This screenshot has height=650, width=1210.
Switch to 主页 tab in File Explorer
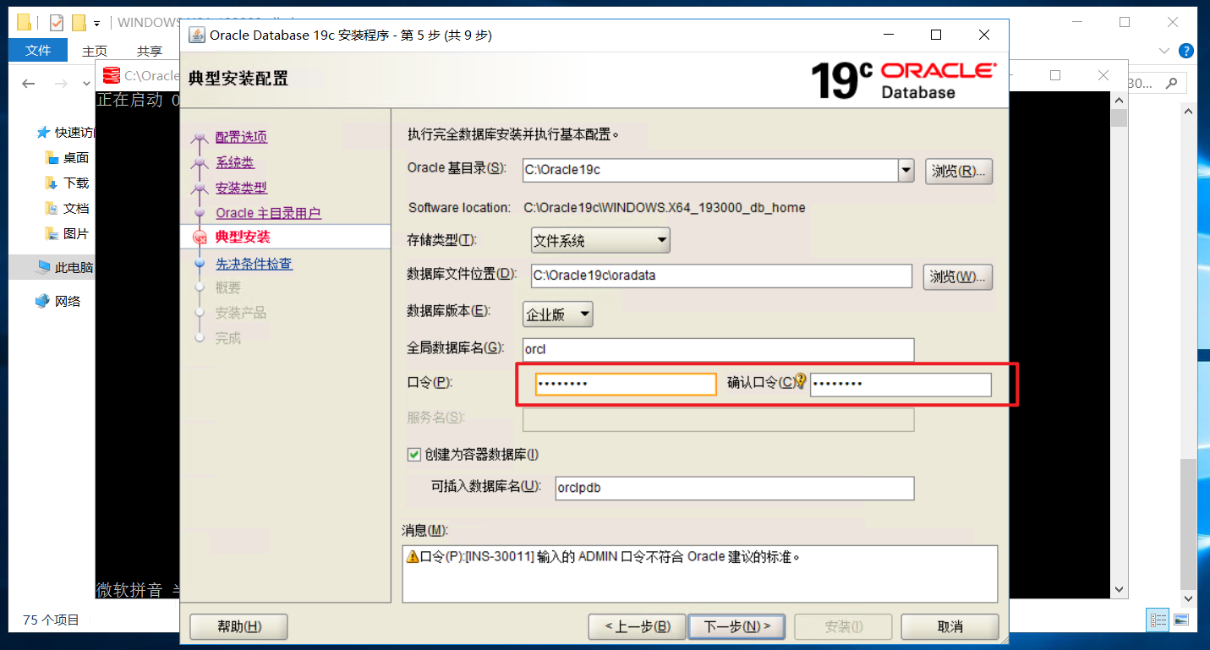(95, 51)
